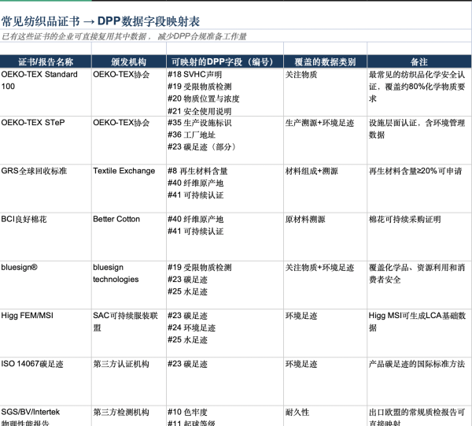Select cell containing '#8 再生材料含量'
The image size is (472, 426).
pyautogui.click(x=225, y=189)
